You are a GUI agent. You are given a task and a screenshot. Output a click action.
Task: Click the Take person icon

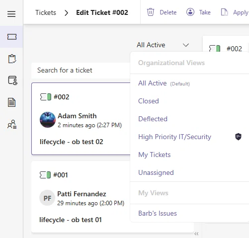coord(190,12)
